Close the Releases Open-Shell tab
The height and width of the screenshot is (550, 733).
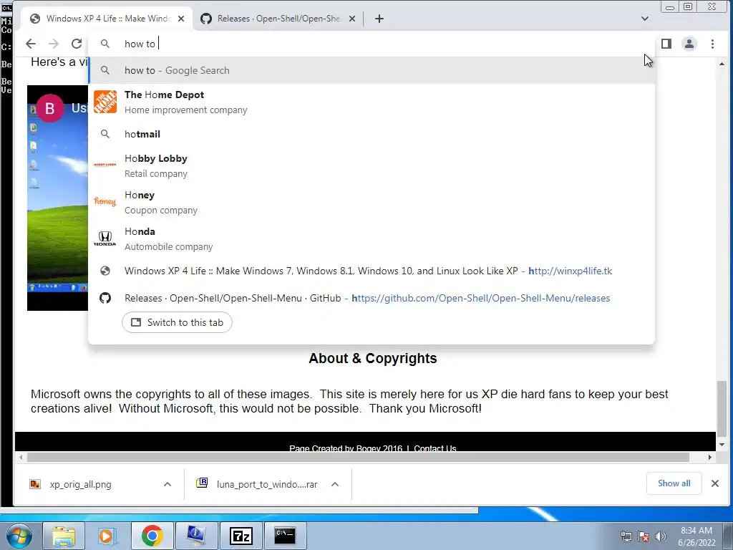point(352,19)
